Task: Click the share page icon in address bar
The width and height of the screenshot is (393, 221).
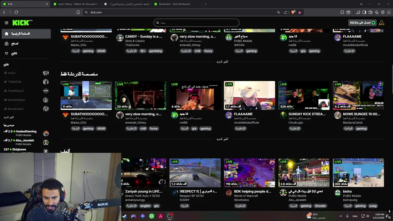Action: point(286,12)
